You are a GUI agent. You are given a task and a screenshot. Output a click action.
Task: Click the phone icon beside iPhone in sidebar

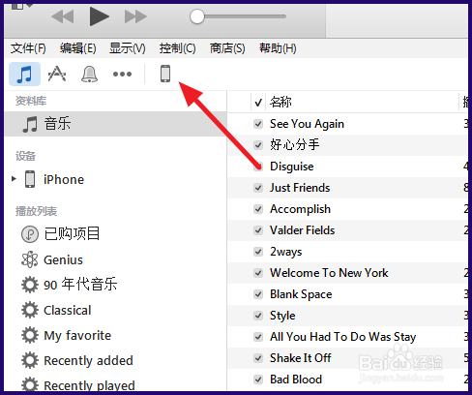[x=30, y=179]
